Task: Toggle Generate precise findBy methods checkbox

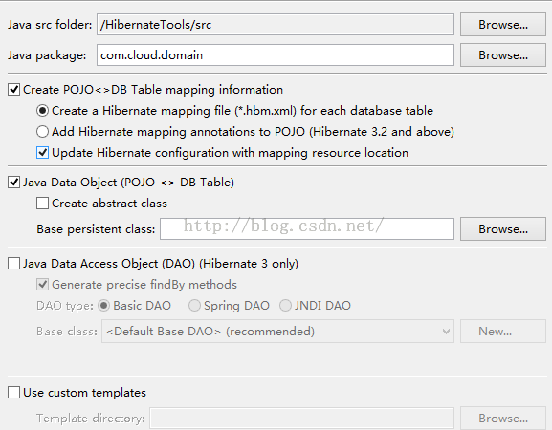Action: point(42,285)
